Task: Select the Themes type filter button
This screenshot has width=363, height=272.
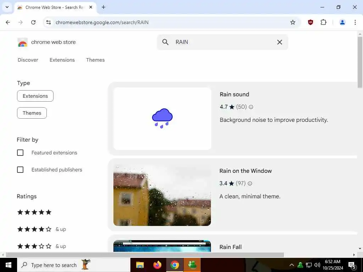Action: (32, 113)
